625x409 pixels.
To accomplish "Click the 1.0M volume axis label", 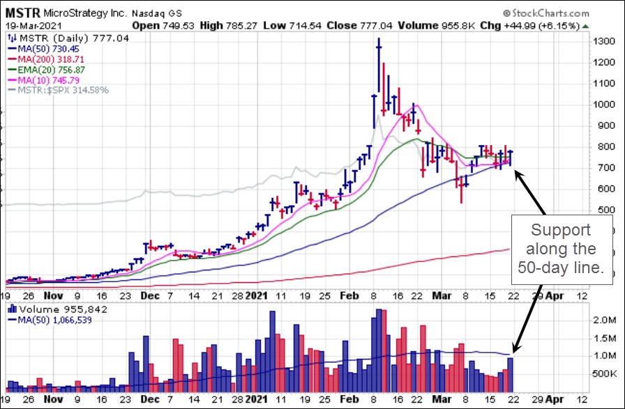I will 605,355.
